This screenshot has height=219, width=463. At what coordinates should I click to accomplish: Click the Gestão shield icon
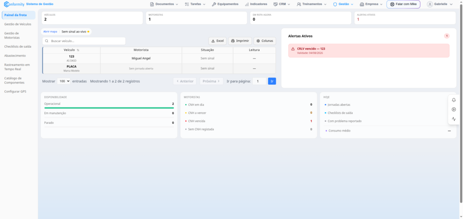335,4
